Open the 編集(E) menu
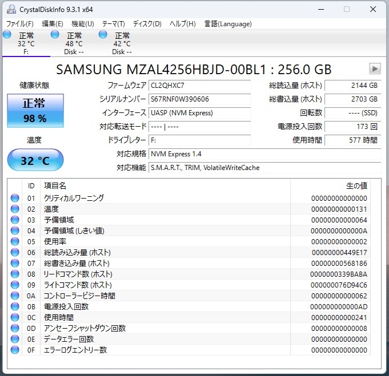Viewport: 389px width, 376px height. pos(53,24)
